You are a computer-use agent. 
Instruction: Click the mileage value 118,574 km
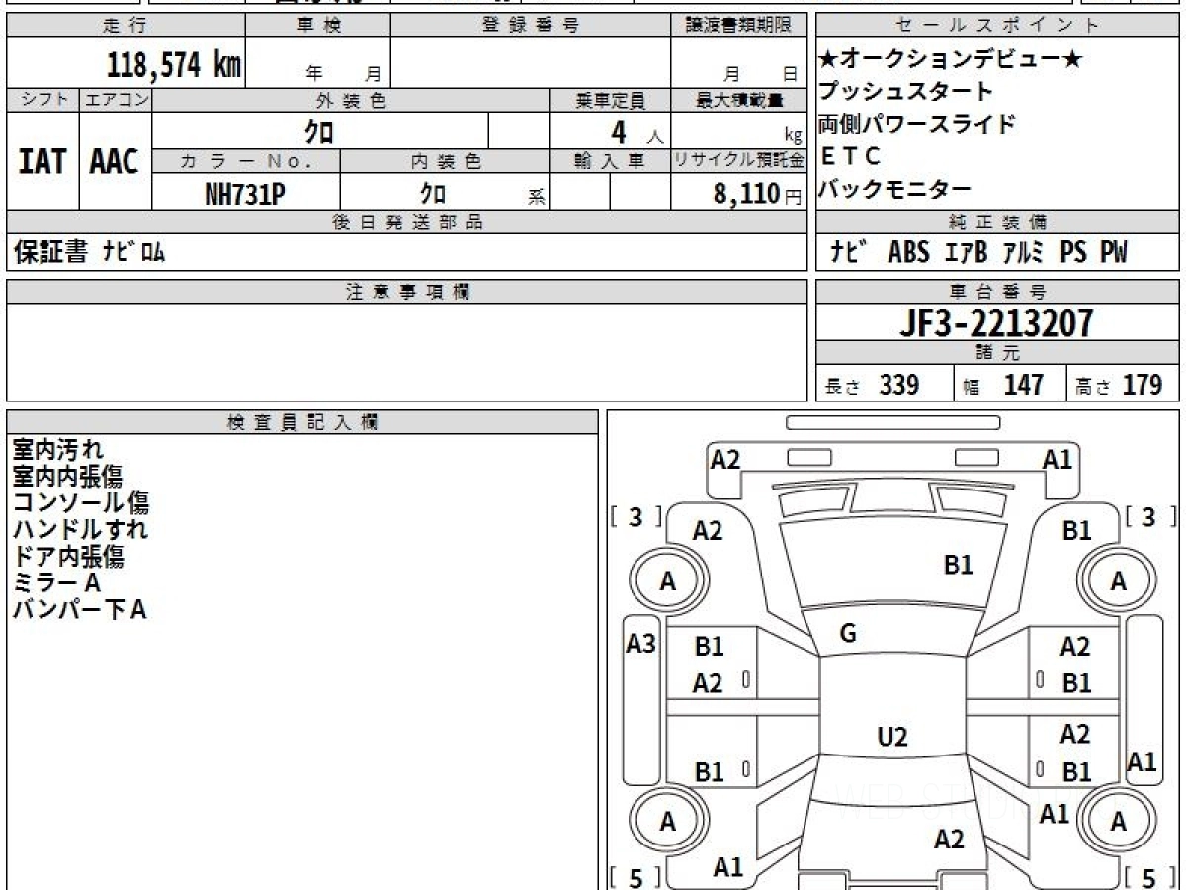click(x=173, y=65)
